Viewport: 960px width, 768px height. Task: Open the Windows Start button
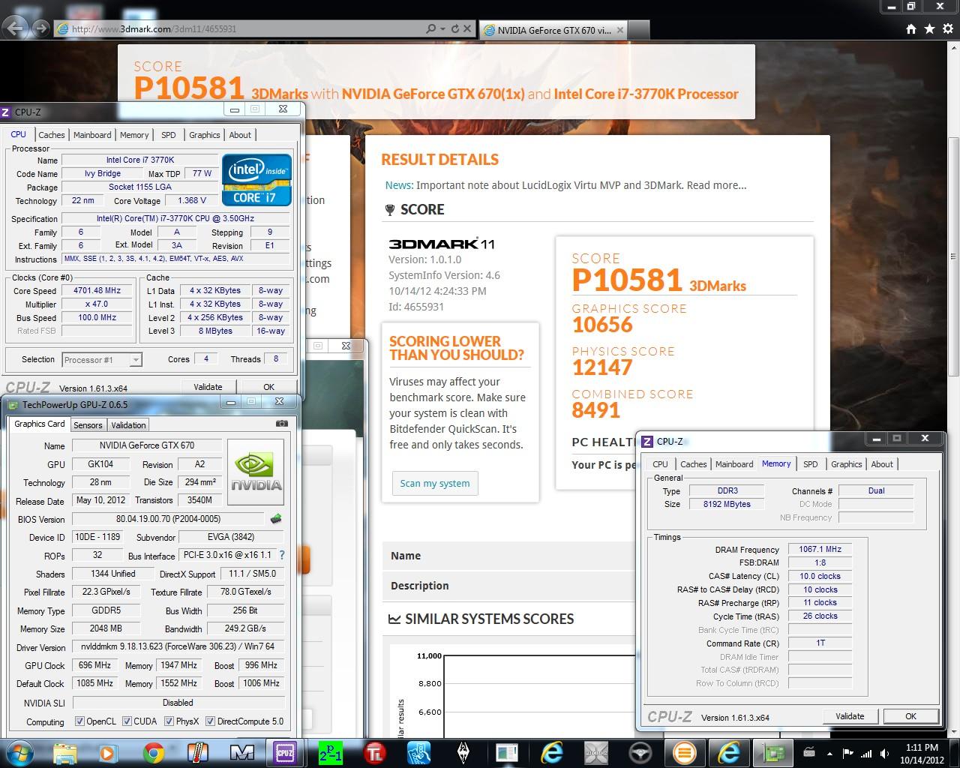[x=18, y=752]
